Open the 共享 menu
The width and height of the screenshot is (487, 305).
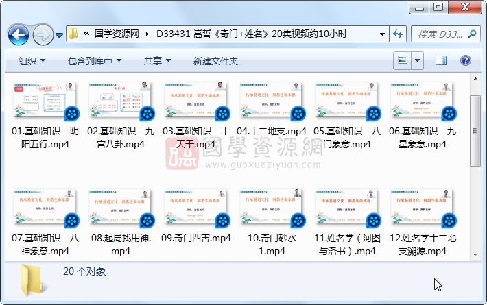point(157,61)
